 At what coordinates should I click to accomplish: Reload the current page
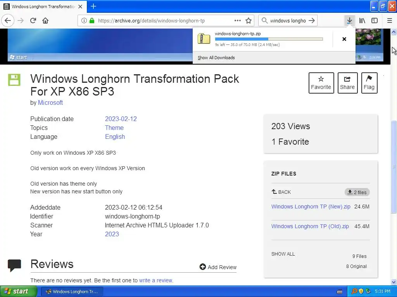(33, 20)
